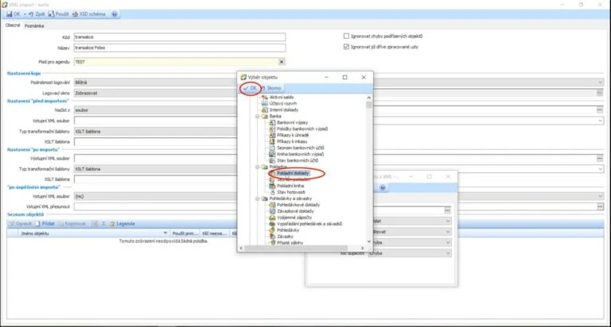Click the Použít prim... column header
Image resolution: width=611 pixels, height=327 pixels.
pos(185,233)
